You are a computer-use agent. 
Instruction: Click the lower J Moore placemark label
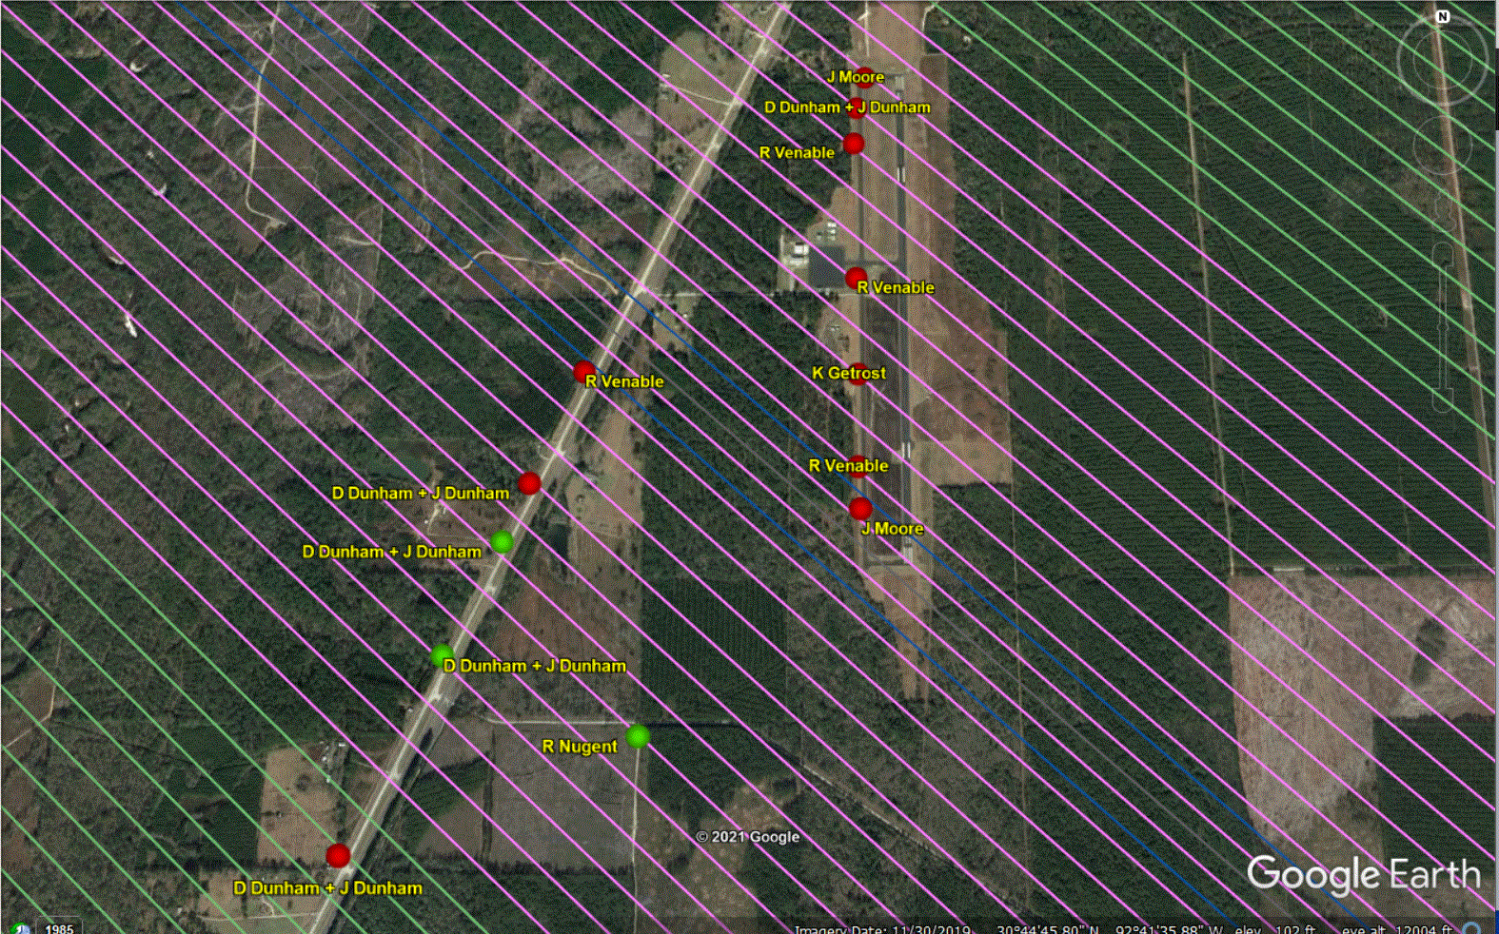[892, 529]
